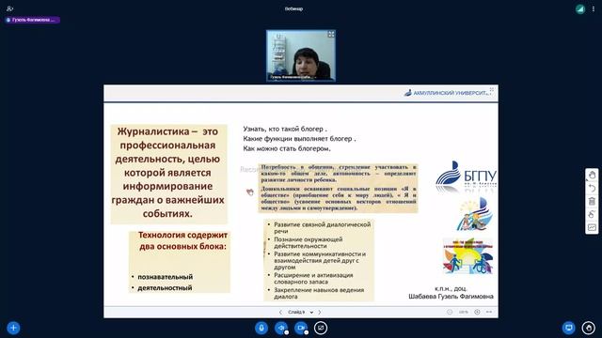This screenshot has width=602, height=338.
Task: Toggle presentation visibility with the monitor button
Action: (568, 328)
